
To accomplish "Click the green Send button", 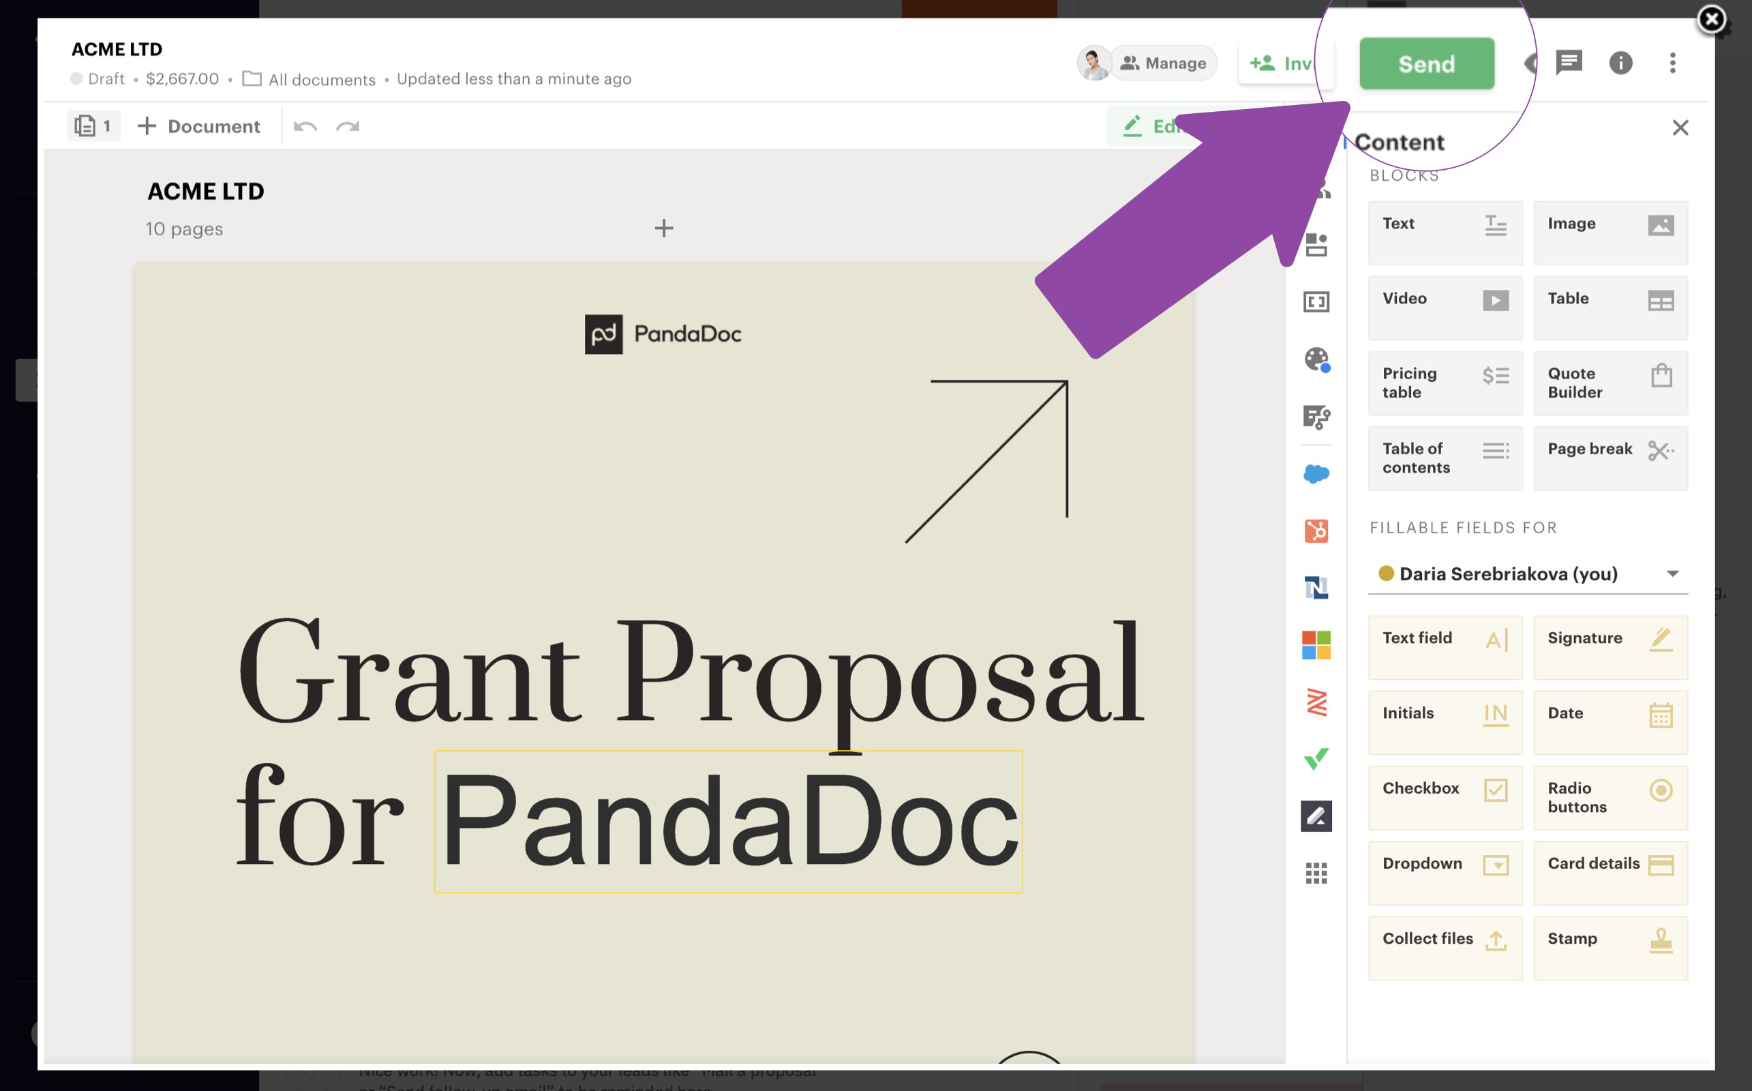I will click(x=1426, y=63).
